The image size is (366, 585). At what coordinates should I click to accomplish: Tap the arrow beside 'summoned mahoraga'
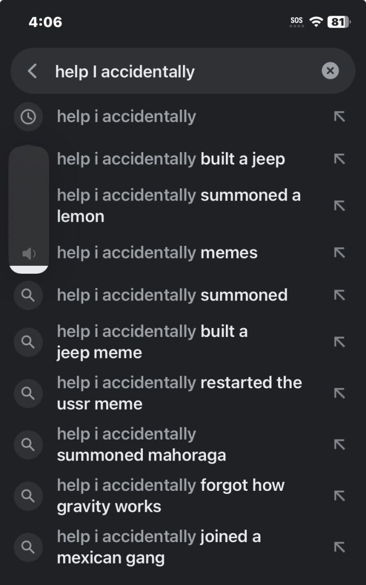pyautogui.click(x=339, y=444)
